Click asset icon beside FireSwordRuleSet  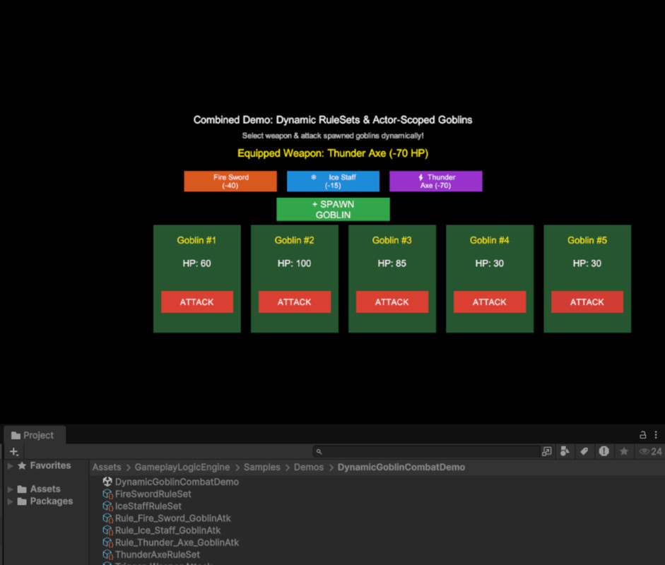[107, 494]
